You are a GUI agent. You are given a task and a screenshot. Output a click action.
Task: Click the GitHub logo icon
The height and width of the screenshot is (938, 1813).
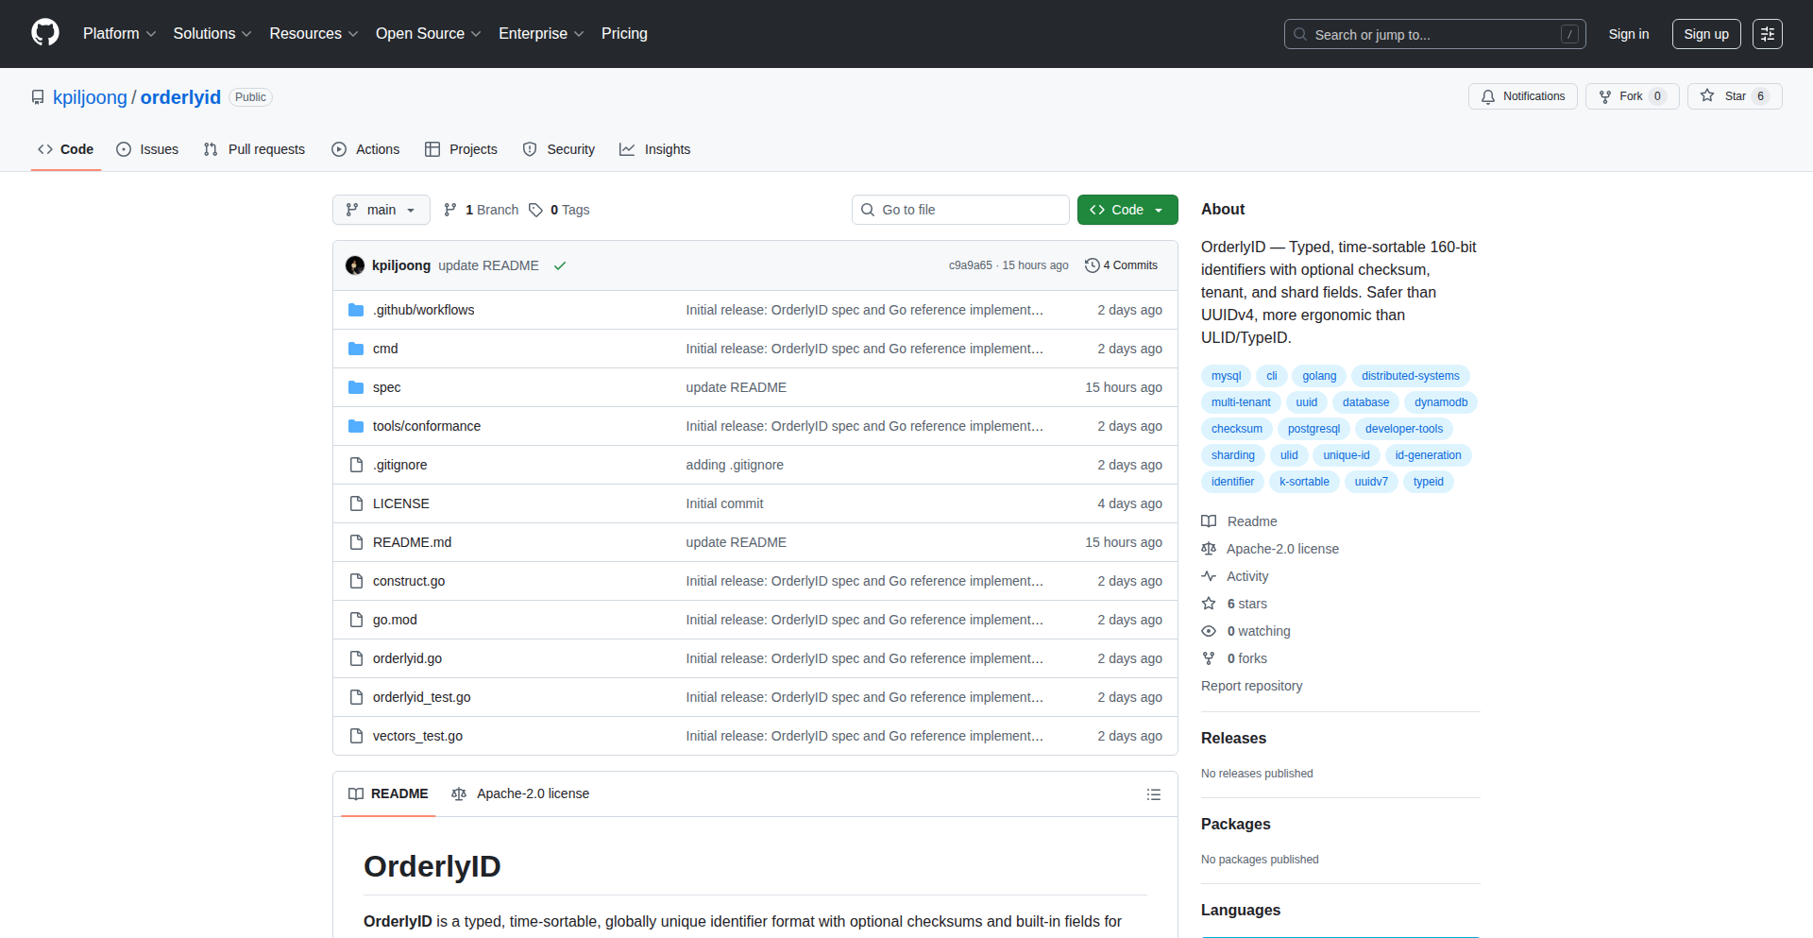(x=45, y=33)
